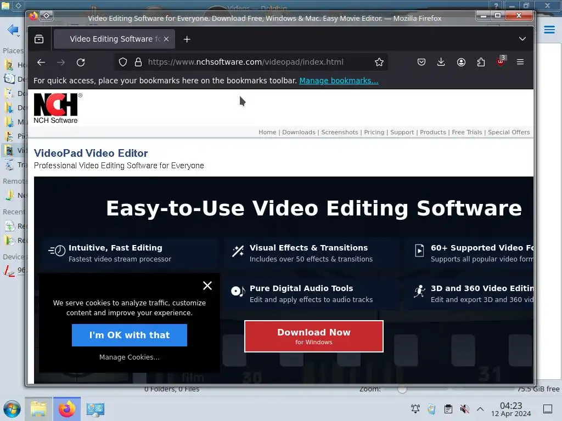
Task: Expand hidden system tray icons arrow
Action: [x=480, y=409]
